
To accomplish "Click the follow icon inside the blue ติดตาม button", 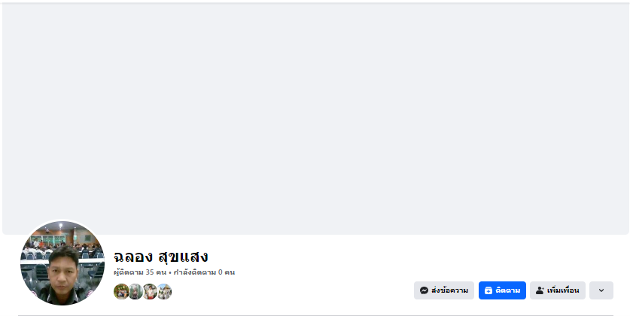I will [488, 290].
